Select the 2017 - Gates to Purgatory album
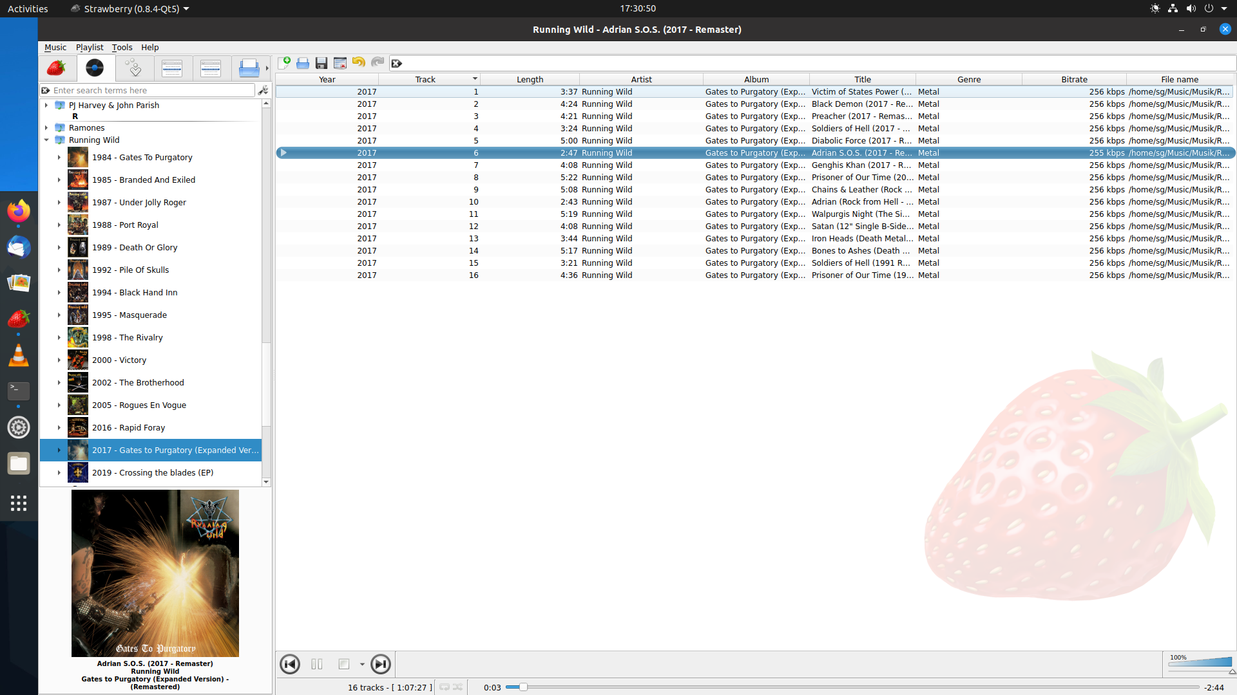This screenshot has width=1237, height=695. point(175,449)
